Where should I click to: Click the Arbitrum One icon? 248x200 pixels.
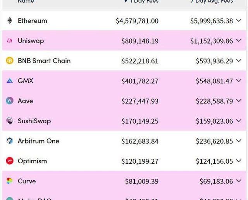[10, 141]
